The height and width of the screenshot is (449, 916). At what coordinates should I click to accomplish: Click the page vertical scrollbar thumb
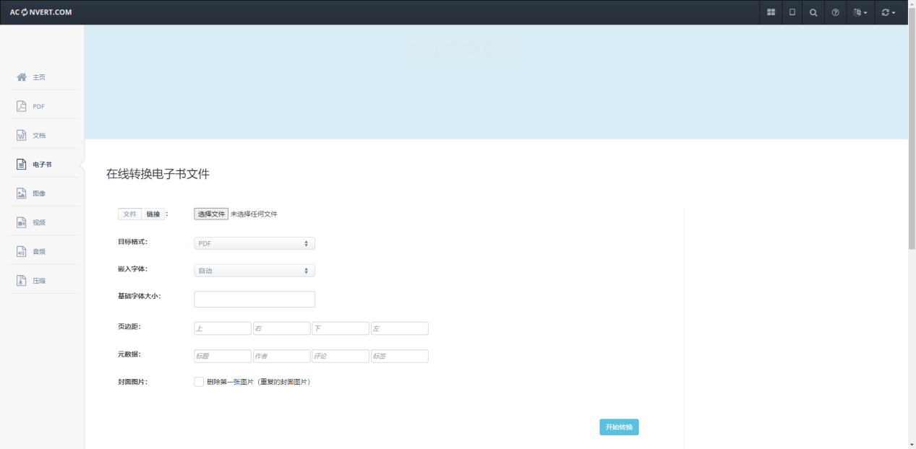pyautogui.click(x=912, y=128)
